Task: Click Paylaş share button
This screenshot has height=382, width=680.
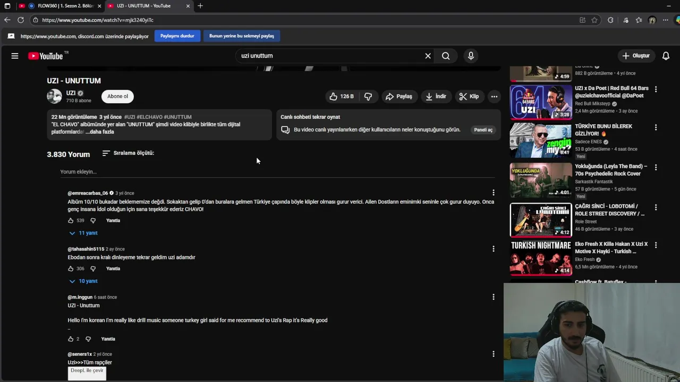Action: click(x=398, y=97)
